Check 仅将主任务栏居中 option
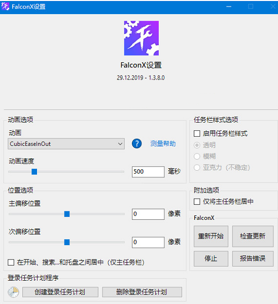278x304 pixels. pos(197,202)
